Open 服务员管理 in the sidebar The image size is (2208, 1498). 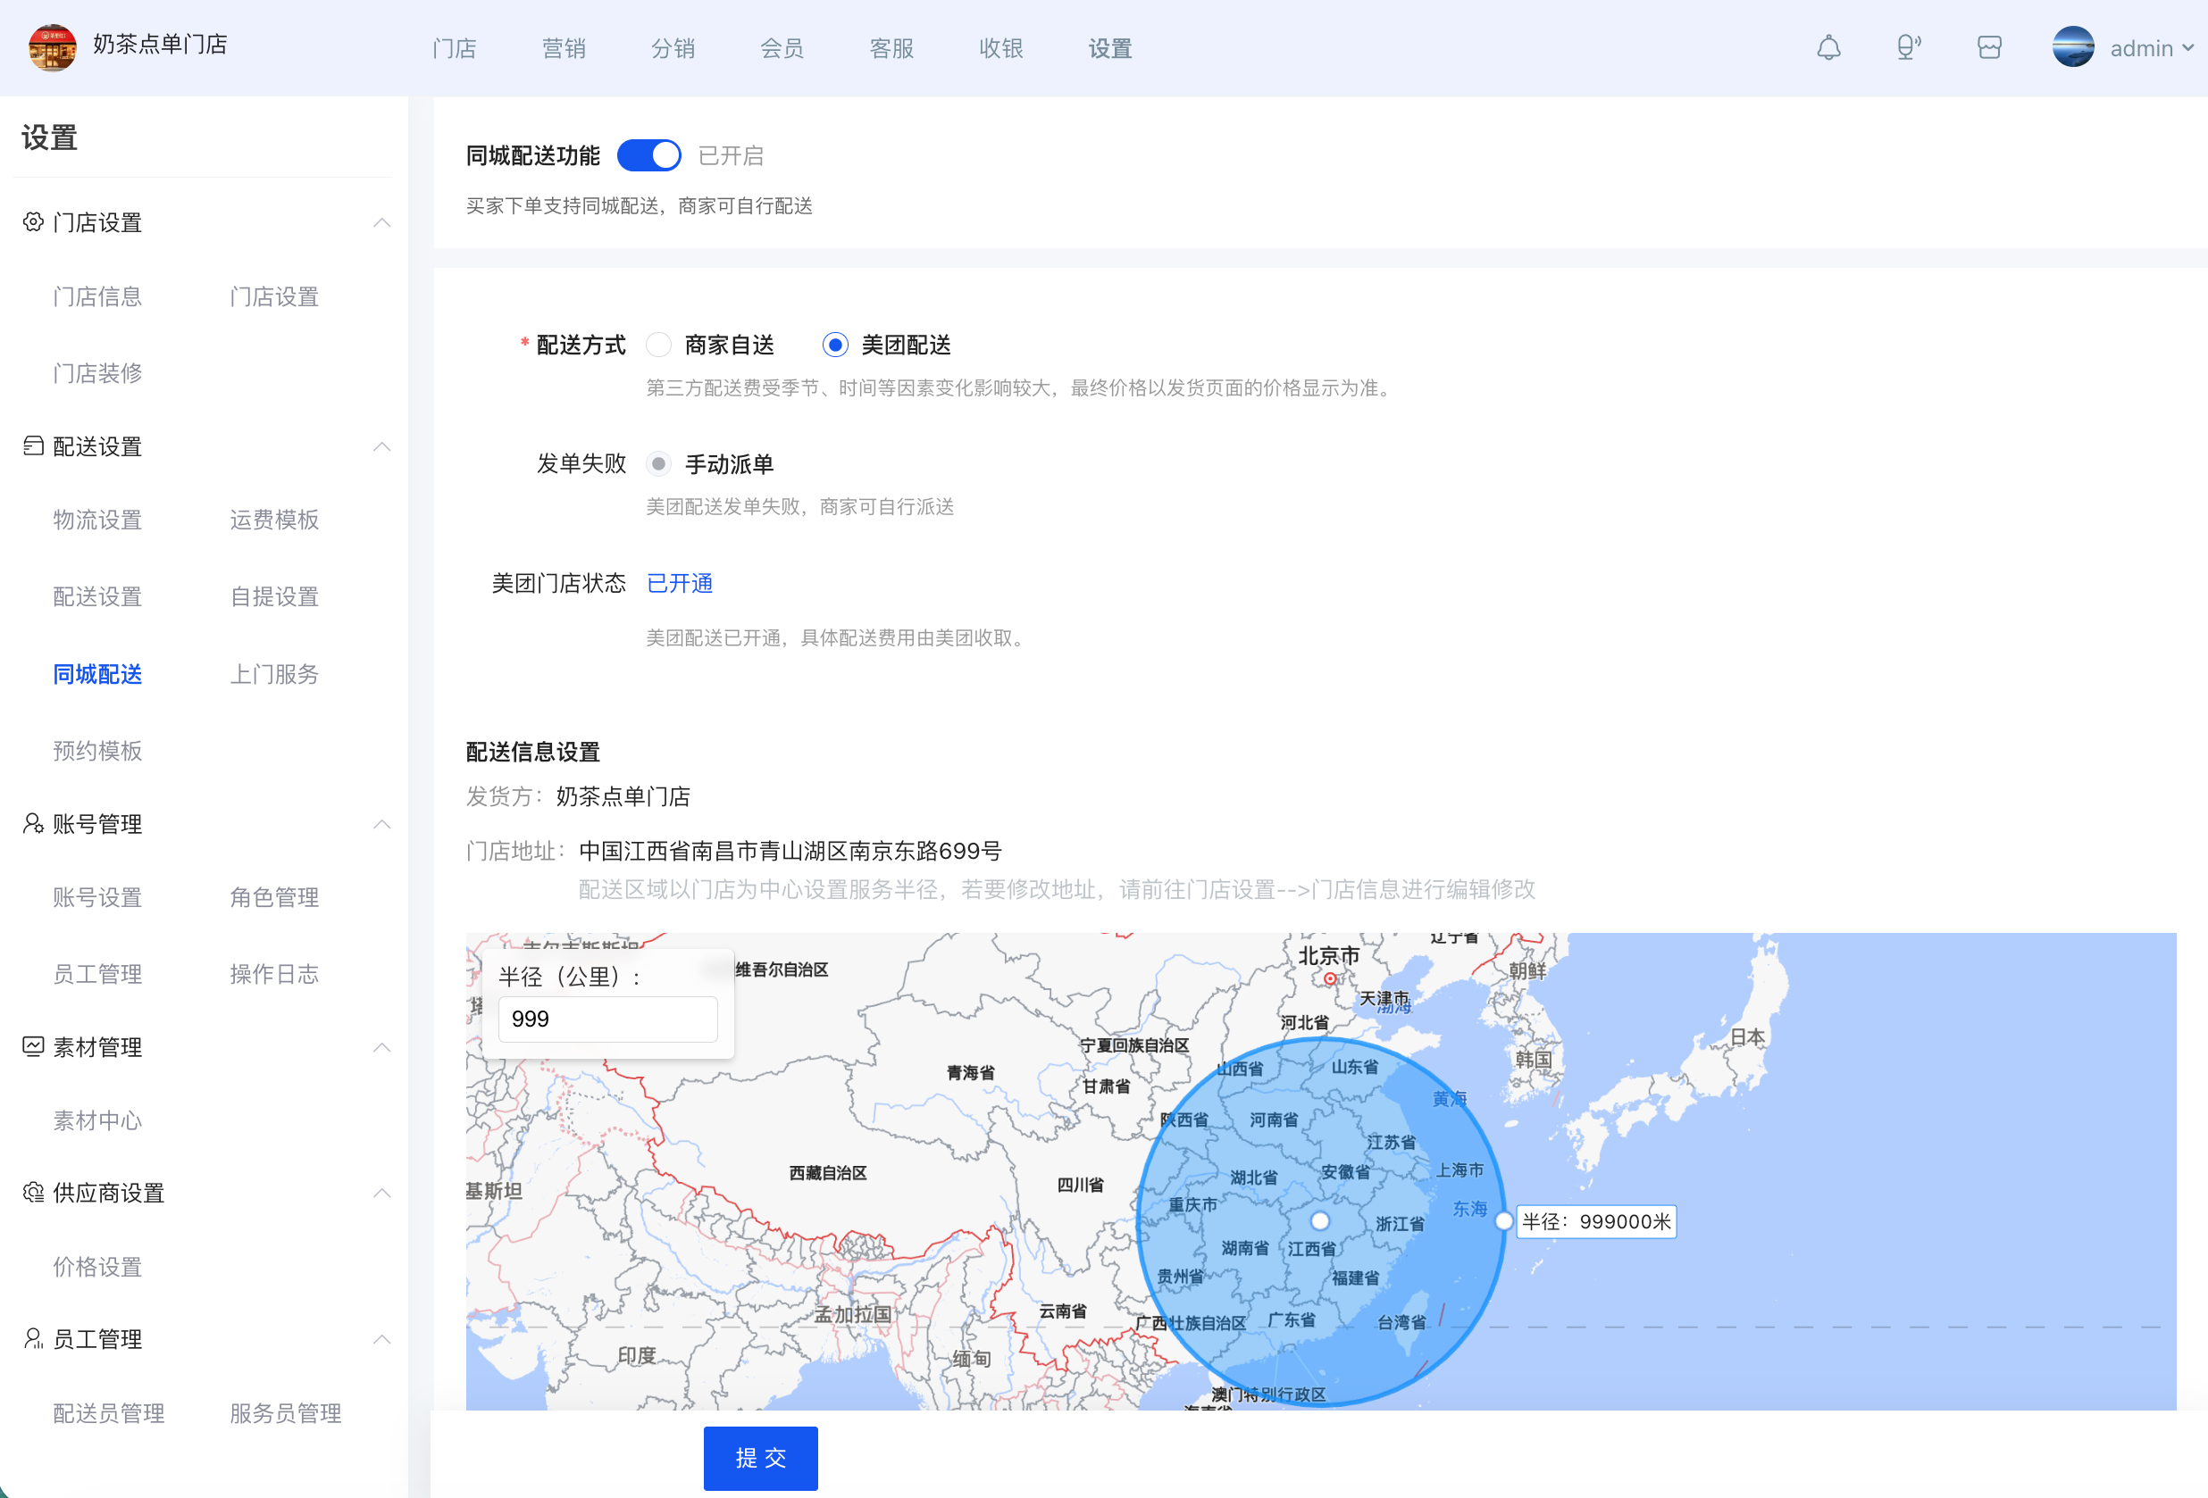coord(285,1413)
